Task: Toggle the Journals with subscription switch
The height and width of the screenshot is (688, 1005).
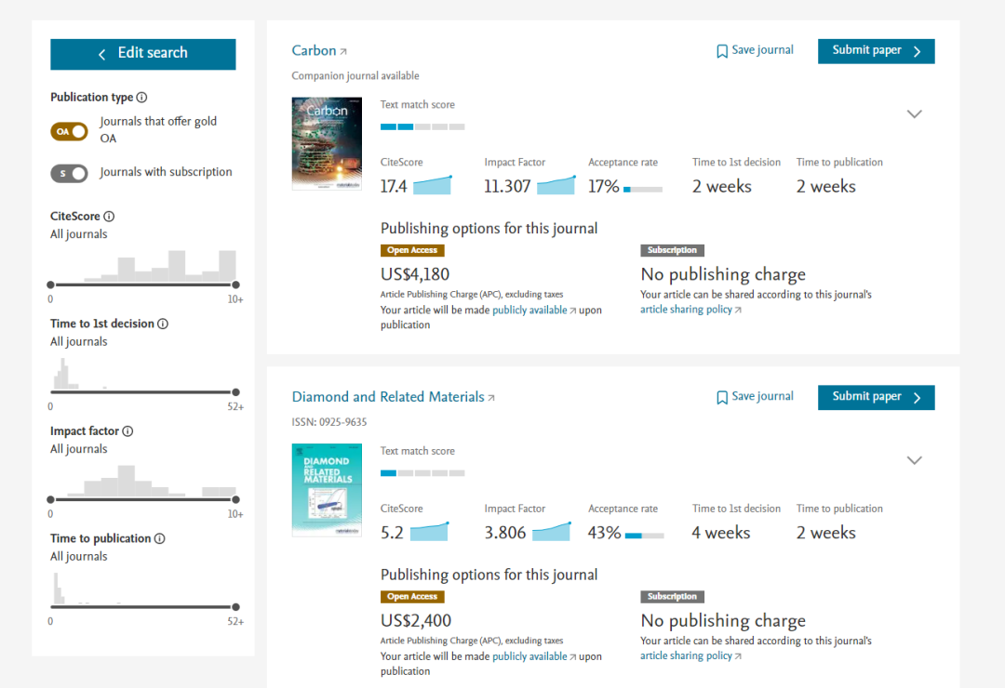Action: (69, 173)
